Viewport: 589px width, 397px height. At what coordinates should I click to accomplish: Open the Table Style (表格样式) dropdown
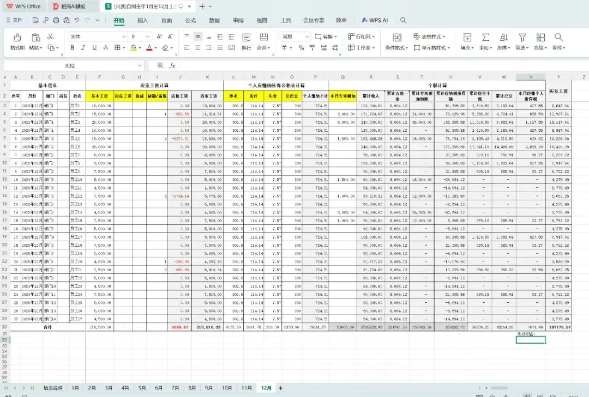pyautogui.click(x=429, y=36)
